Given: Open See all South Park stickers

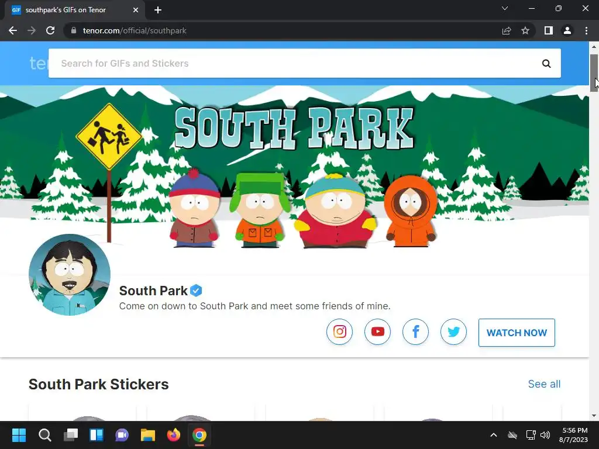Looking at the screenshot, I should tap(544, 384).
